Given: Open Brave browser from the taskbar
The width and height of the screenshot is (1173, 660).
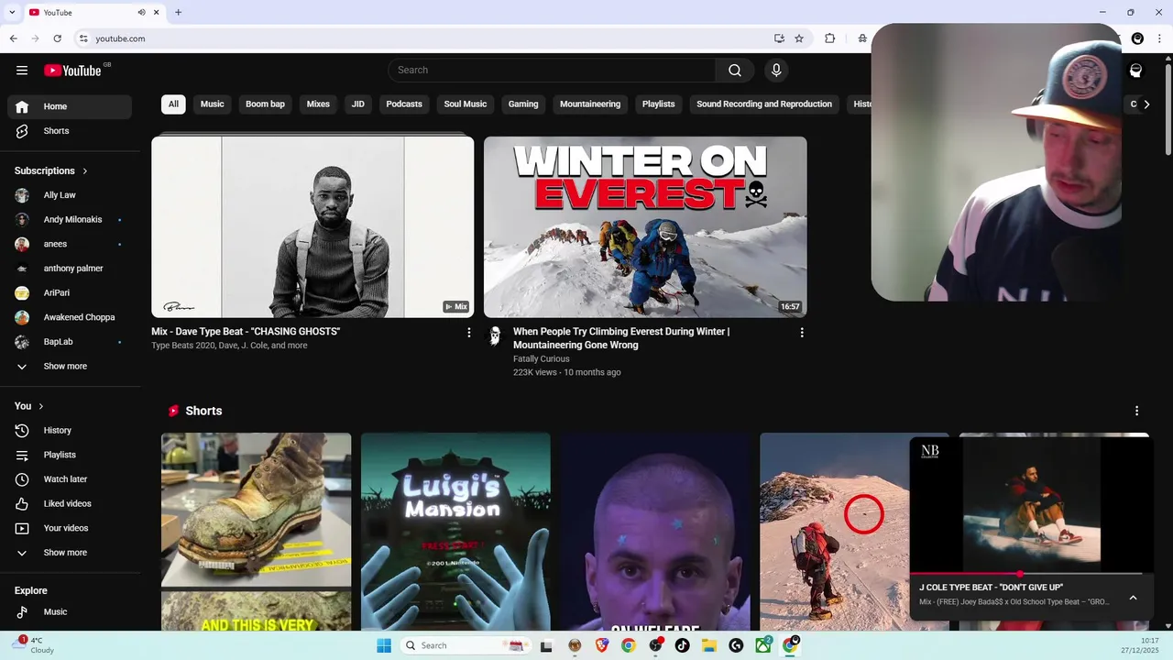Looking at the screenshot, I should [602, 645].
